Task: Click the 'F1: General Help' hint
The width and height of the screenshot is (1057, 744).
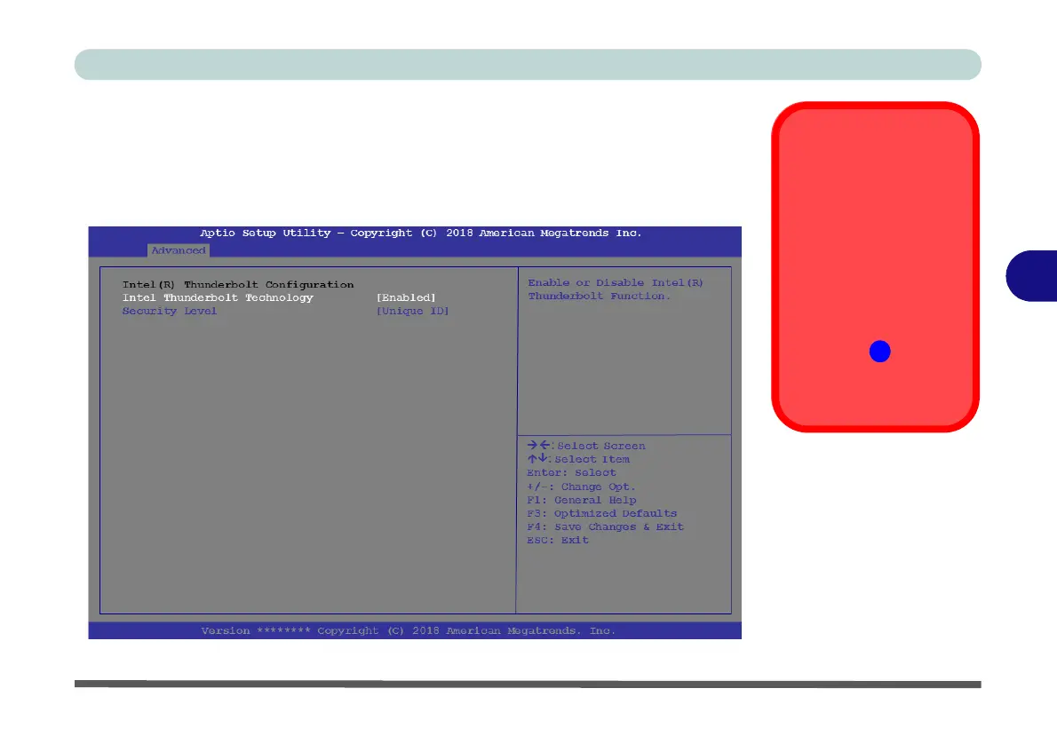Action: [582, 500]
